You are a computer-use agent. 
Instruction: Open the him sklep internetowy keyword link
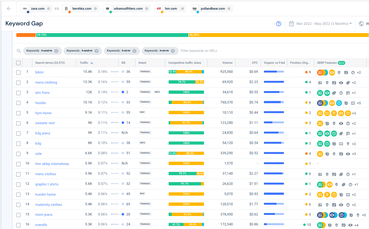(52, 164)
